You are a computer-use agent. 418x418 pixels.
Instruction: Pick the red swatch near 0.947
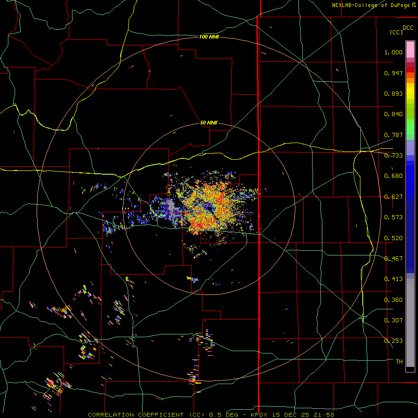(410, 70)
